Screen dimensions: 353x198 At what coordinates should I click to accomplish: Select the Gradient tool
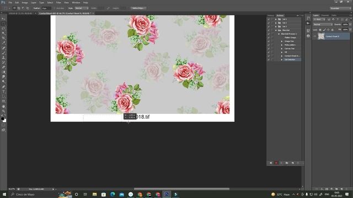pyautogui.click(x=3, y=72)
